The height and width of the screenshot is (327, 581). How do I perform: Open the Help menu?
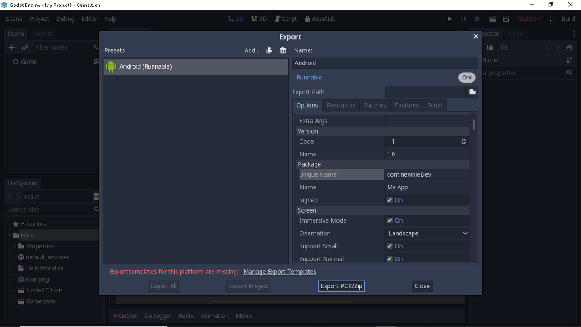110,19
